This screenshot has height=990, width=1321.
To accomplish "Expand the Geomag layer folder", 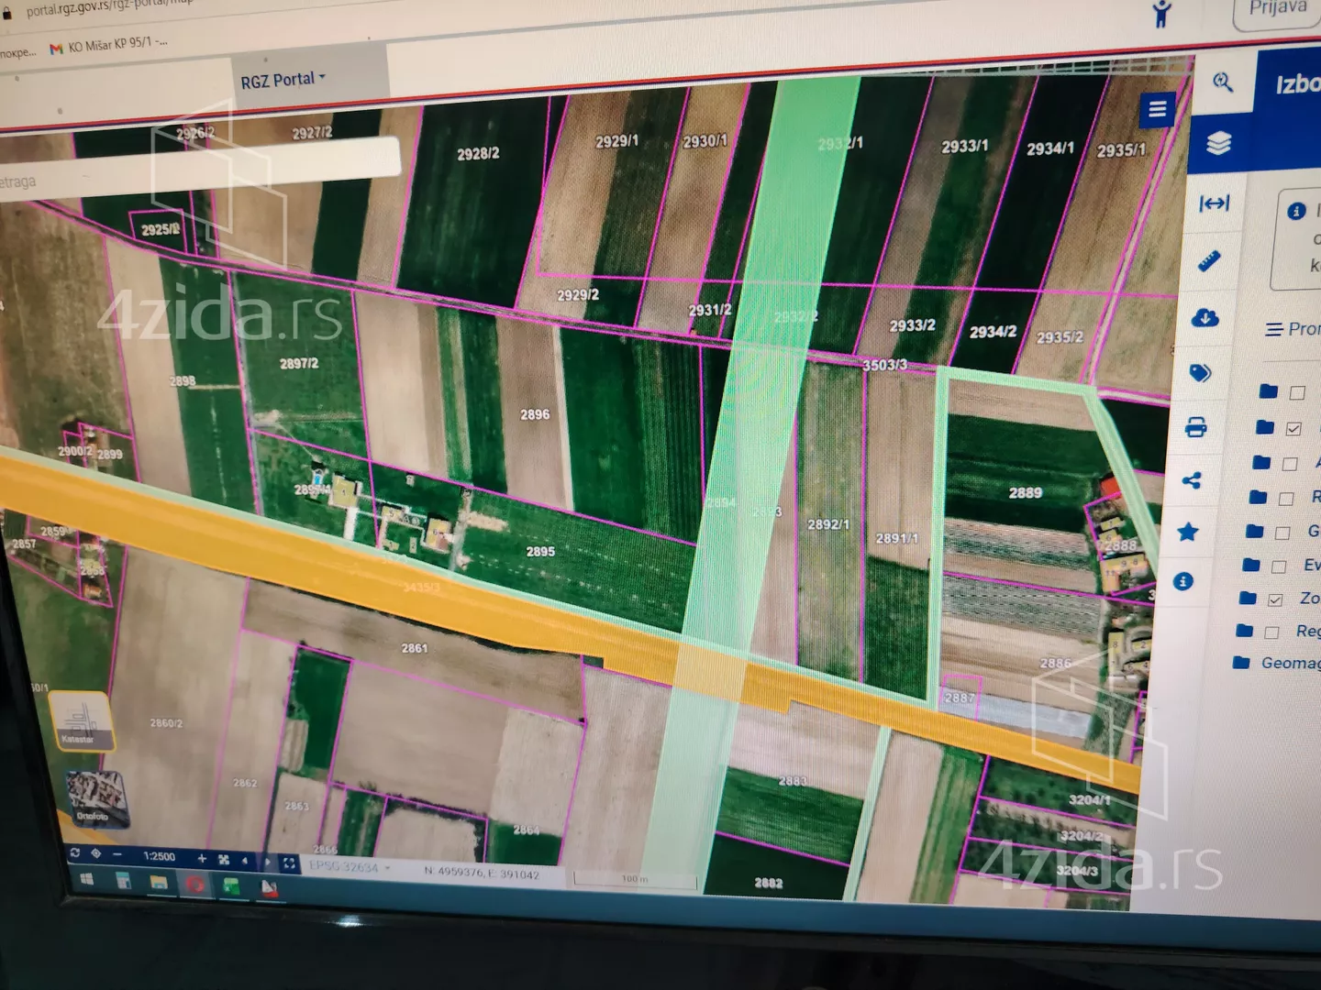I will pos(1241,662).
